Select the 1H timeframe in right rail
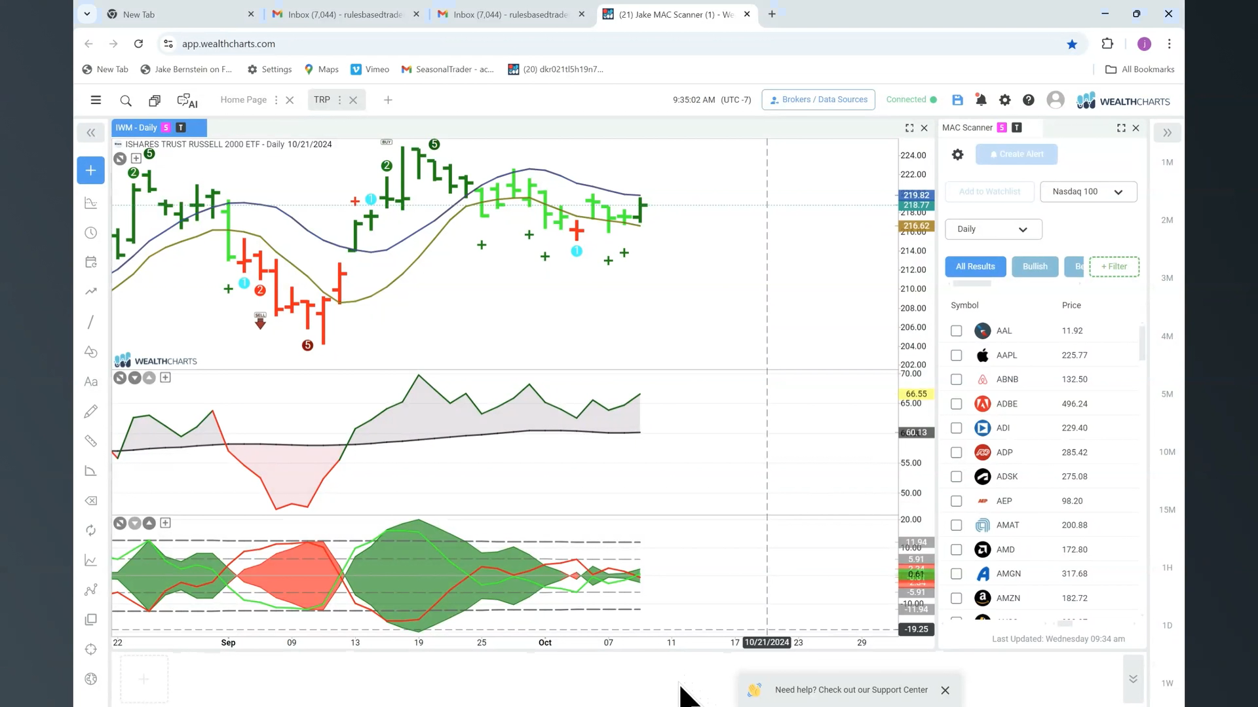 (x=1167, y=568)
